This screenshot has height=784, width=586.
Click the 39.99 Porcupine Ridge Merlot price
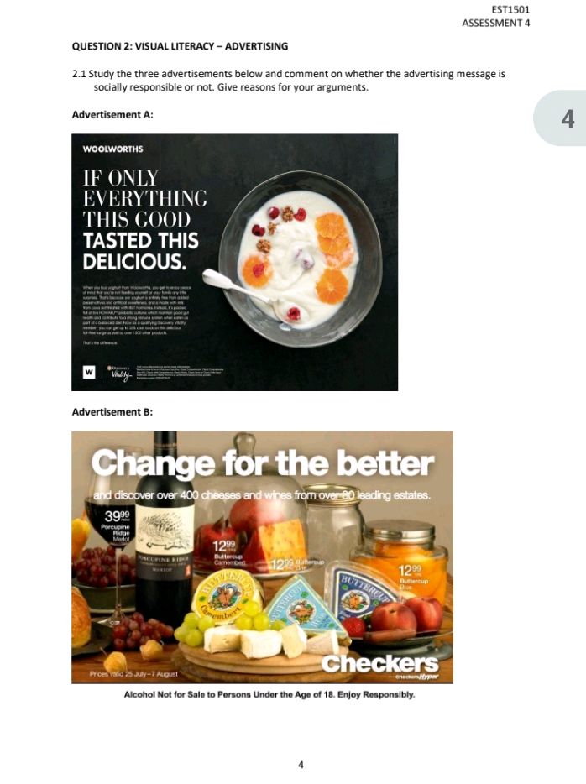pyautogui.click(x=117, y=525)
